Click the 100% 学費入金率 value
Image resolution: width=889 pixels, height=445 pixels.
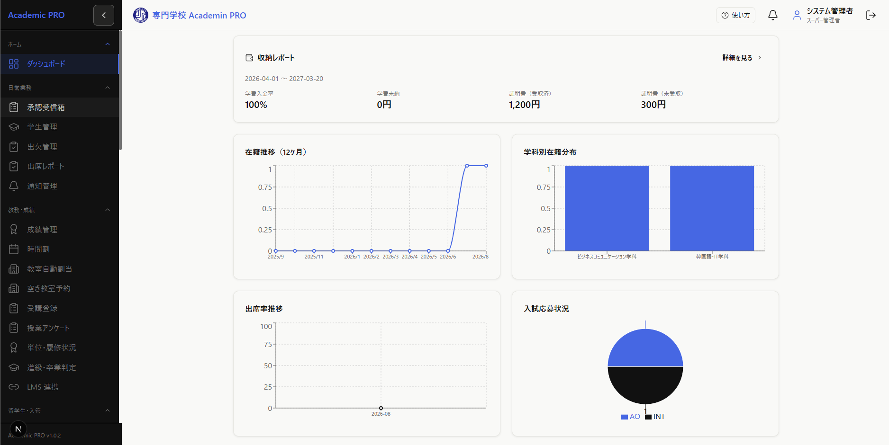click(x=256, y=105)
